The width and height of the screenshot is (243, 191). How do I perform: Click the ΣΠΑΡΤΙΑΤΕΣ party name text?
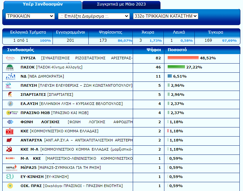[47, 95]
